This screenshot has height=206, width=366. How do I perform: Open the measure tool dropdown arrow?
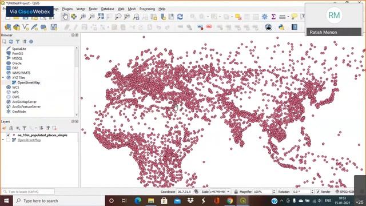[x=288, y=17]
